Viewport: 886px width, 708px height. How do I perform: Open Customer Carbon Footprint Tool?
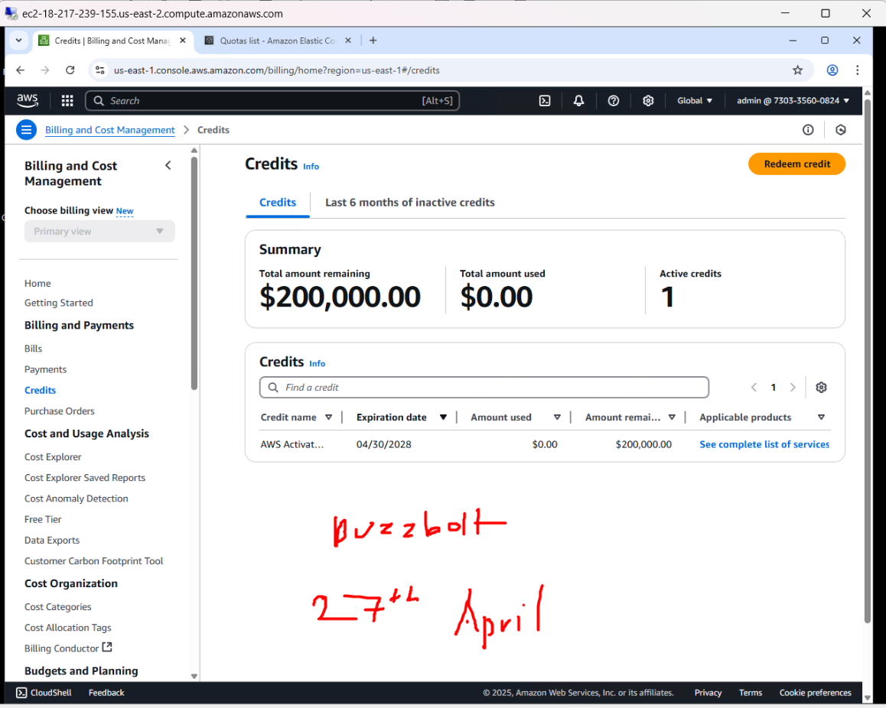click(94, 561)
